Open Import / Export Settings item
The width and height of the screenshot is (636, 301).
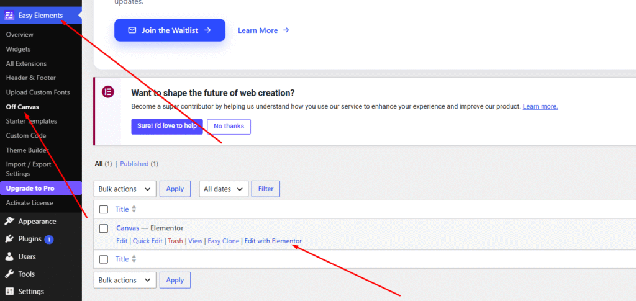[x=29, y=169]
